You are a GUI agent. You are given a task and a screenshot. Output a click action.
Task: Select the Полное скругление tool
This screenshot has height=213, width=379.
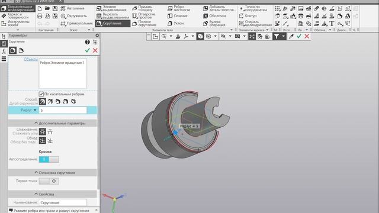coord(144,24)
